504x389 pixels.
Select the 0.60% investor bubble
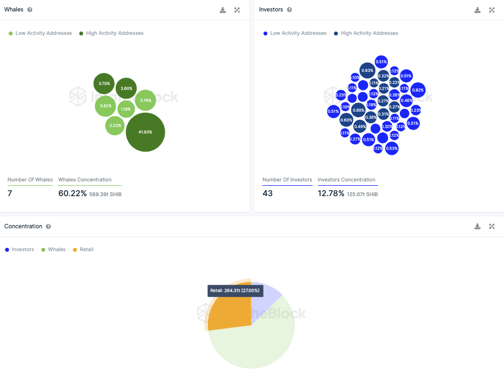tap(346, 120)
